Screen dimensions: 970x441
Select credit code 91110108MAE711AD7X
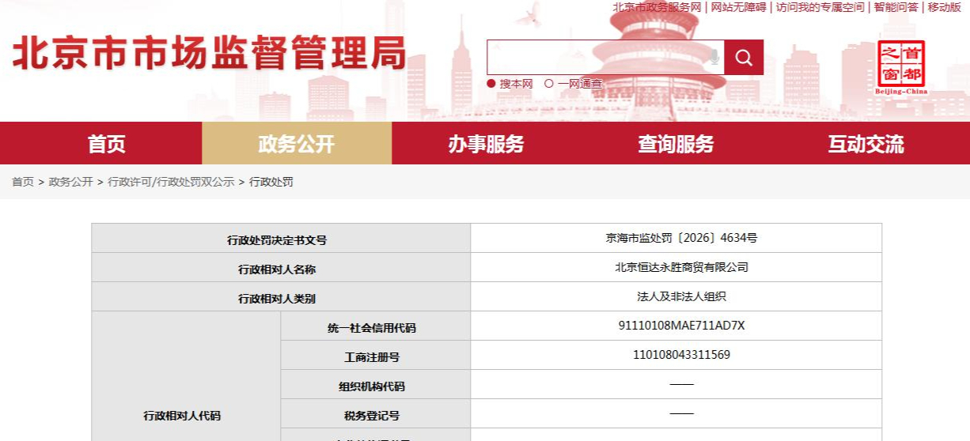(681, 326)
